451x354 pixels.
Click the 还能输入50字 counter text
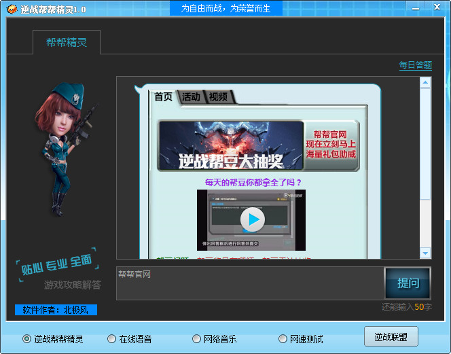[406, 307]
